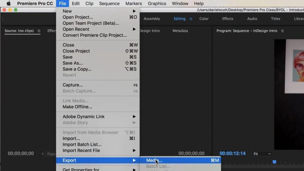
Task: Open the Fit zoom level dropdown
Action: [x=262, y=154]
